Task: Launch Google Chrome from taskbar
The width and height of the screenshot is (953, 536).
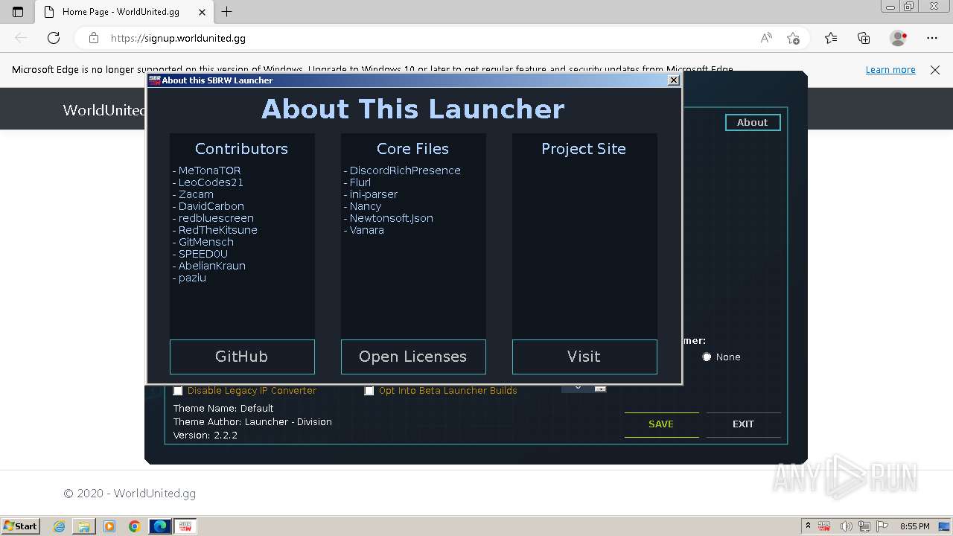Action: [135, 526]
